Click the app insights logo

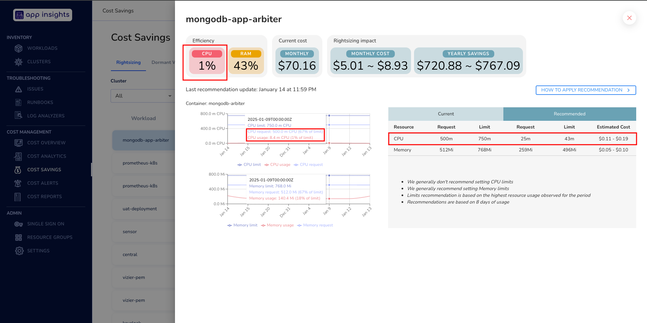tap(42, 15)
